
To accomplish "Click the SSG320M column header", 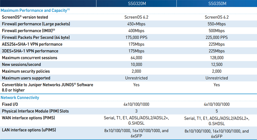I will pos(137,3).
